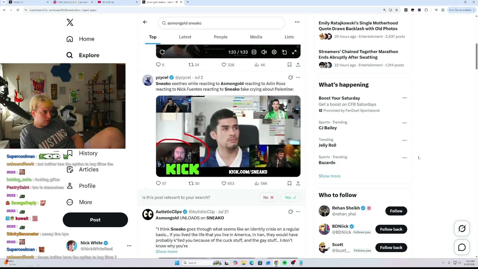The height and width of the screenshot is (269, 478).
Task: Mark the post as not relevant with No
Action: pyautogui.click(x=268, y=197)
